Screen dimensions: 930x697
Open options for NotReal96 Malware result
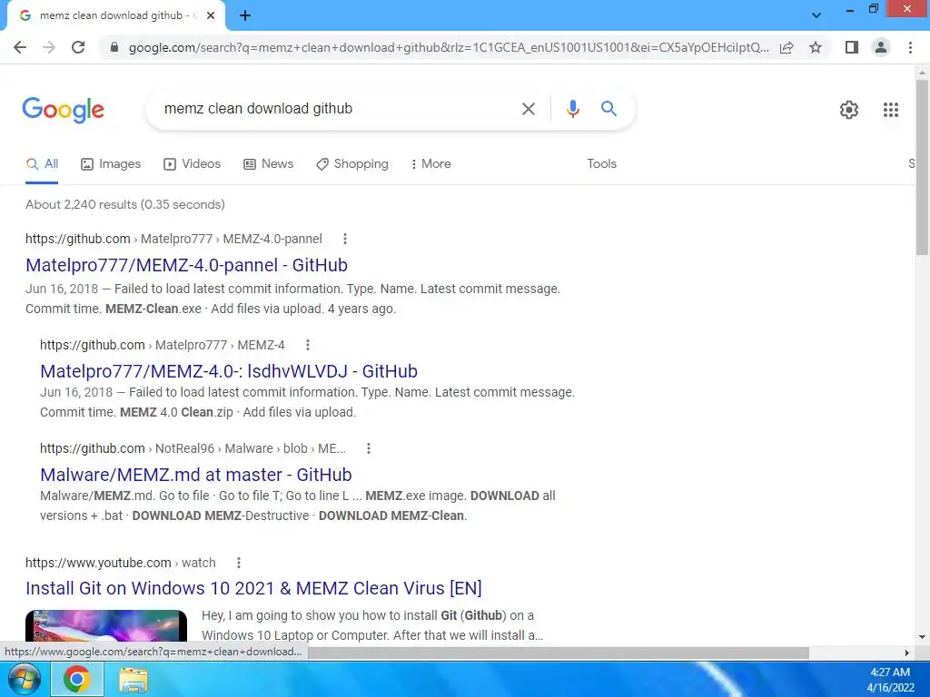click(369, 448)
